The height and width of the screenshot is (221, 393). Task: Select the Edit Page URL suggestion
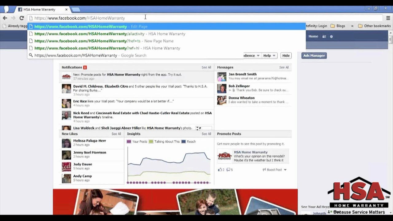(x=166, y=27)
